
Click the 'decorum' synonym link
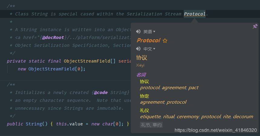[243, 117]
